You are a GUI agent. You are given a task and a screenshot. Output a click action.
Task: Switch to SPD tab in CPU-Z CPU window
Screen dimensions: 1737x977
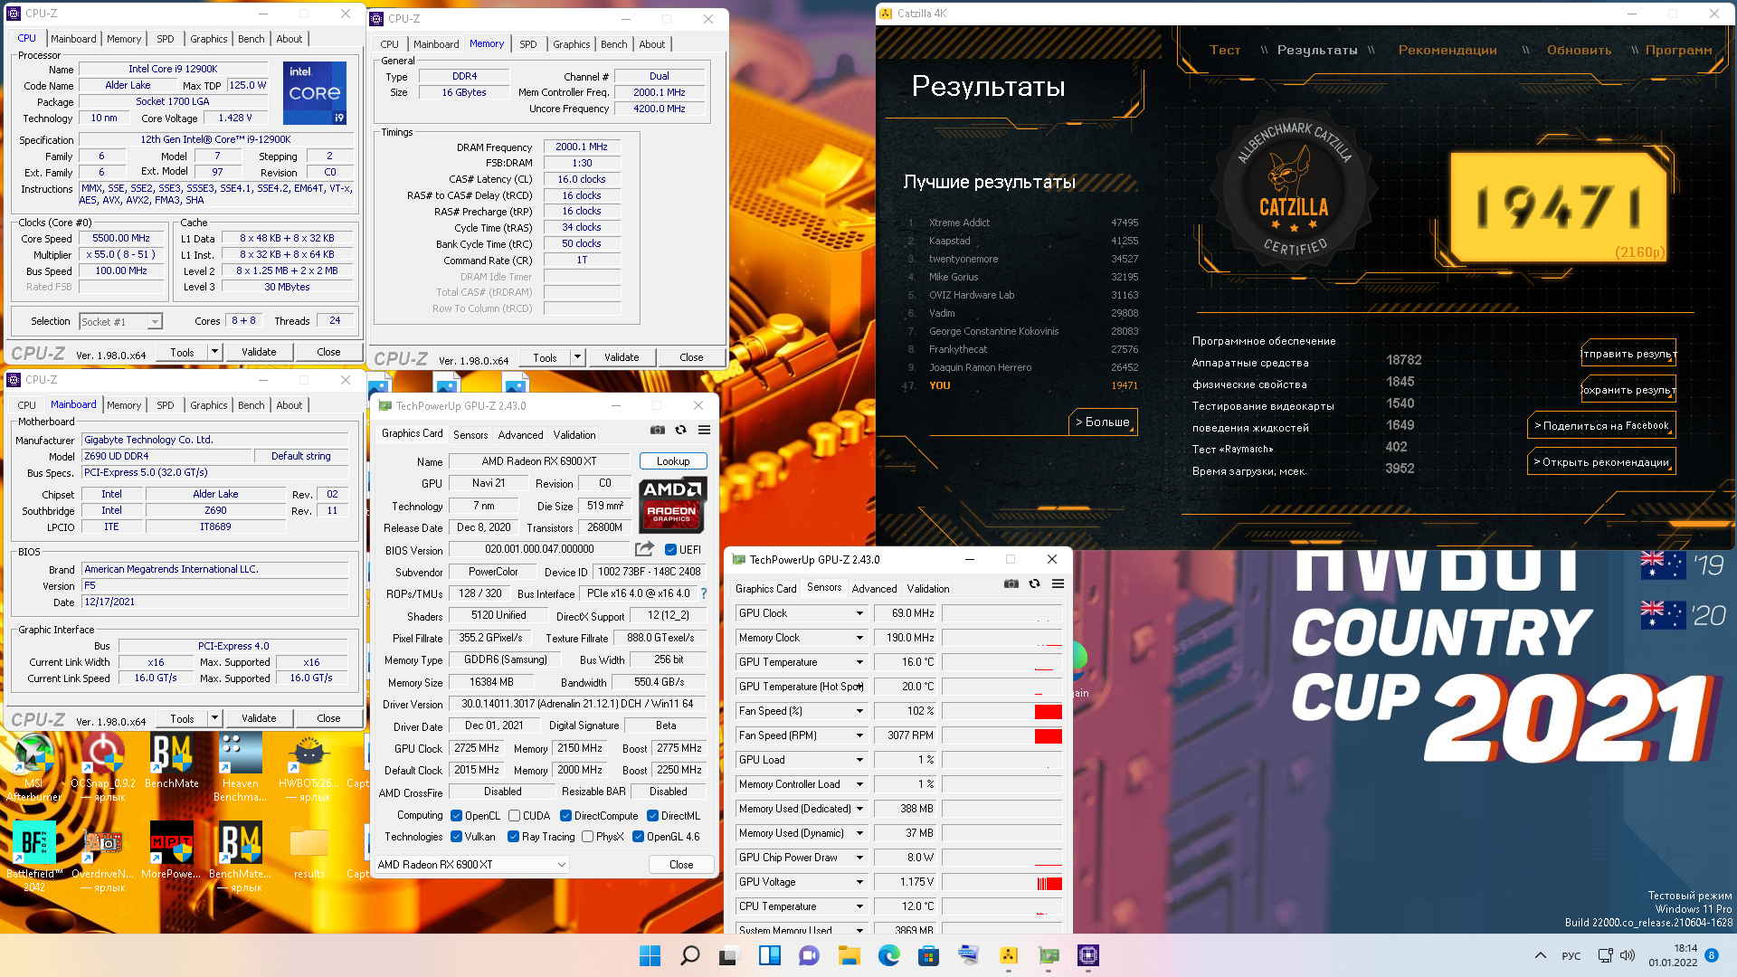pyautogui.click(x=166, y=38)
